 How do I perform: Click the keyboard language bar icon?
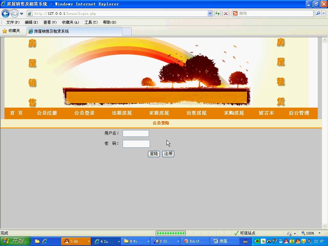245,242
